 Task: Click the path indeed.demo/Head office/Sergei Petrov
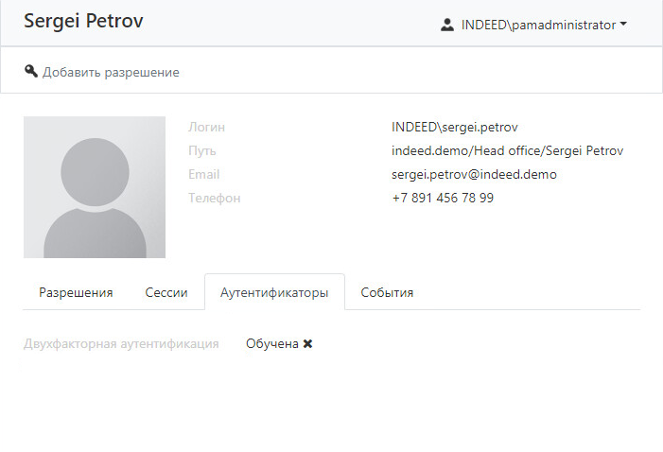point(507,150)
